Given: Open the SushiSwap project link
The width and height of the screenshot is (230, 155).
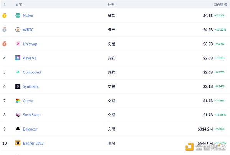Looking at the screenshot, I should 31,115.
